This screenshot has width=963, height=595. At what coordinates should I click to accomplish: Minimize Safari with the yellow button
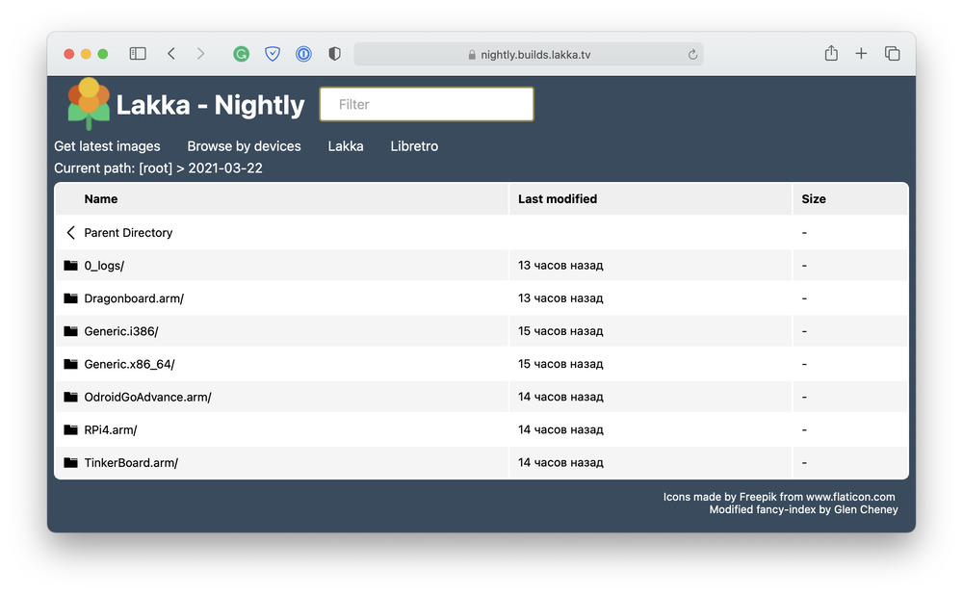pos(86,54)
